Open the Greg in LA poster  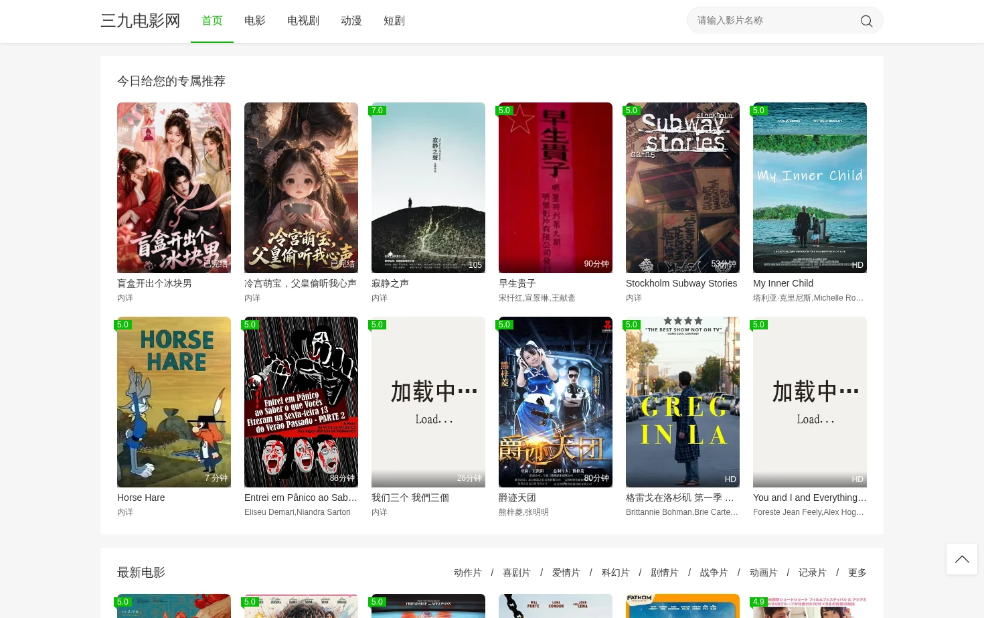coord(683,402)
